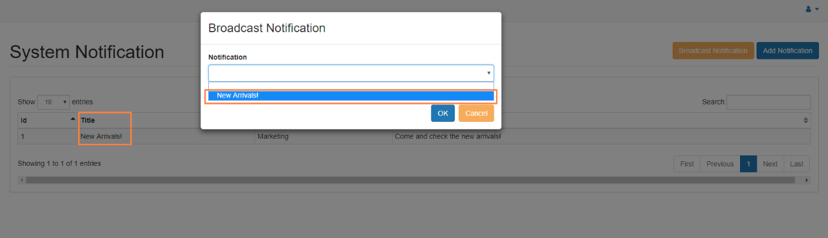Image resolution: width=828 pixels, height=238 pixels.
Task: Click the scrollbar left arrow
Action: coord(21,180)
